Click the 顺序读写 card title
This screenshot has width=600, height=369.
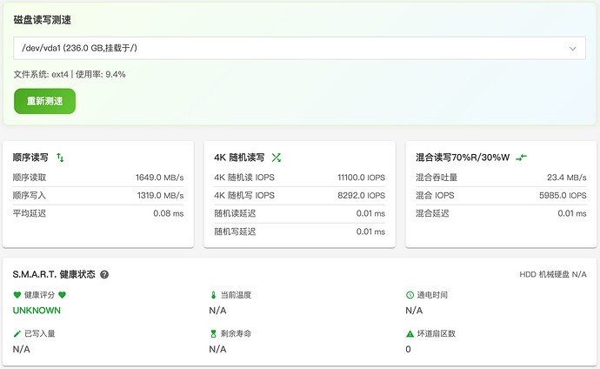click(30, 158)
